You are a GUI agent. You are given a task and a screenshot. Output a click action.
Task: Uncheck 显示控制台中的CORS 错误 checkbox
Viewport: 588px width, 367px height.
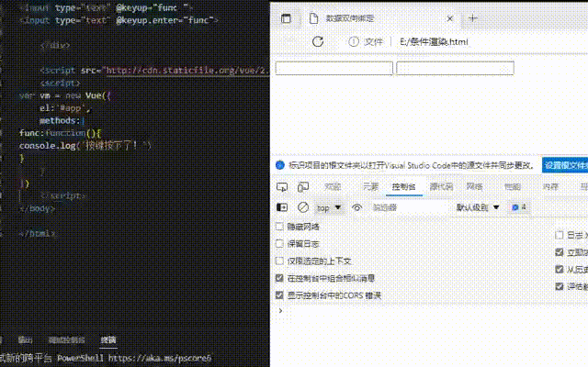coord(279,295)
